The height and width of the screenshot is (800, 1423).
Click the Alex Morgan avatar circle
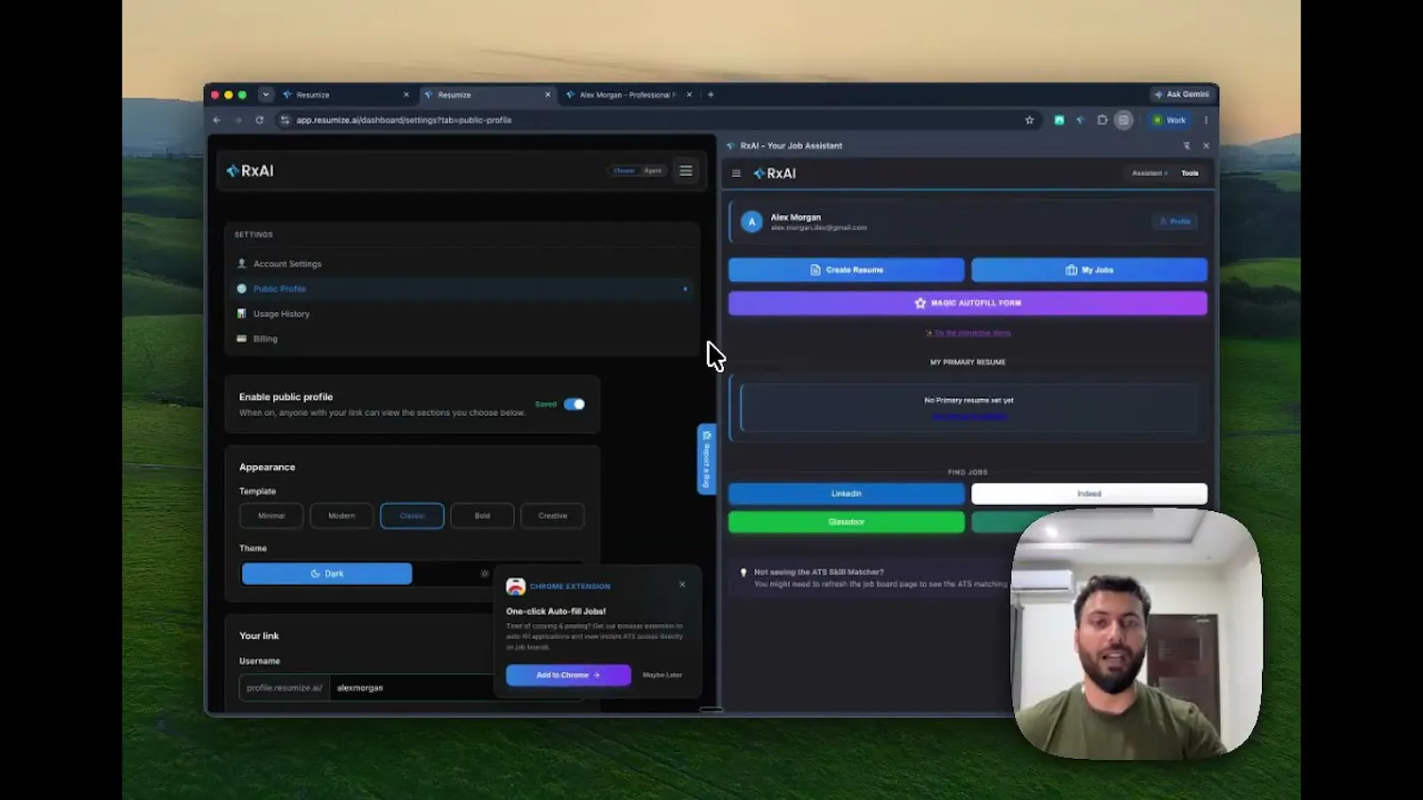click(x=752, y=222)
